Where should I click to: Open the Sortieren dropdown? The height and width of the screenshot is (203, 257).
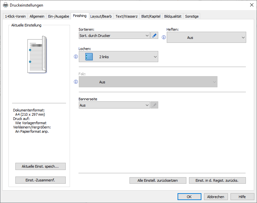[x=114, y=36]
